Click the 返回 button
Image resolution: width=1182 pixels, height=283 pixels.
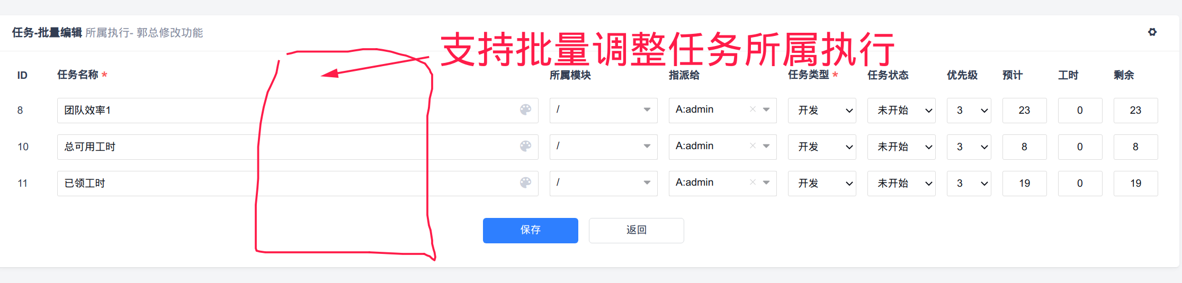tap(636, 230)
